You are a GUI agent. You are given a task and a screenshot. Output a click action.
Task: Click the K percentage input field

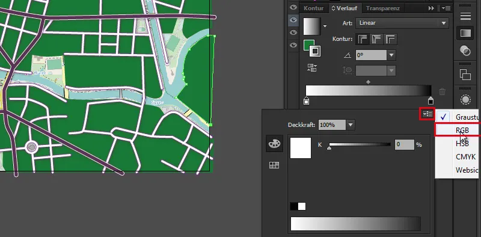(x=405, y=144)
